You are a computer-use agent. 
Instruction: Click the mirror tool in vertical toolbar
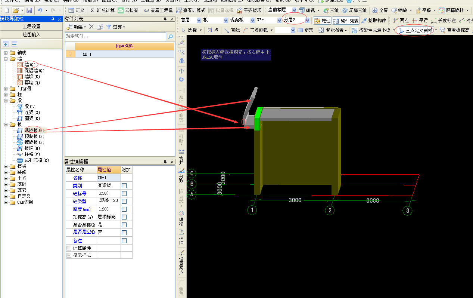pos(181,61)
